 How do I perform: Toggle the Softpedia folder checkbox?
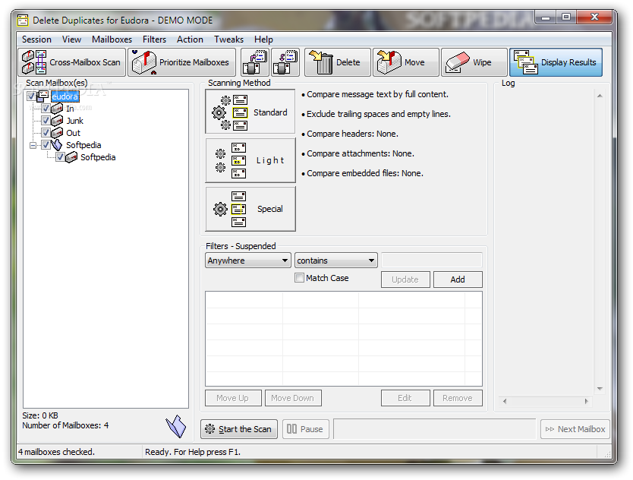[x=46, y=144]
